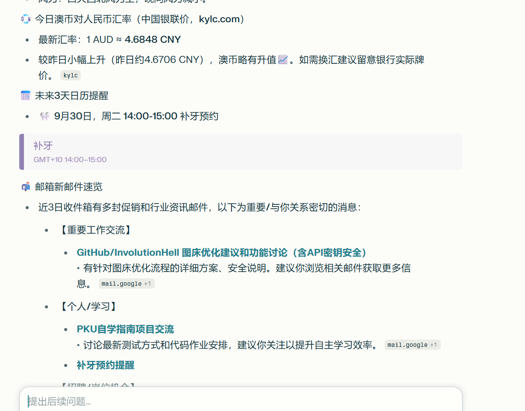Click the GMT+10 14:00–15:00 event time
525x411 pixels.
(70, 160)
